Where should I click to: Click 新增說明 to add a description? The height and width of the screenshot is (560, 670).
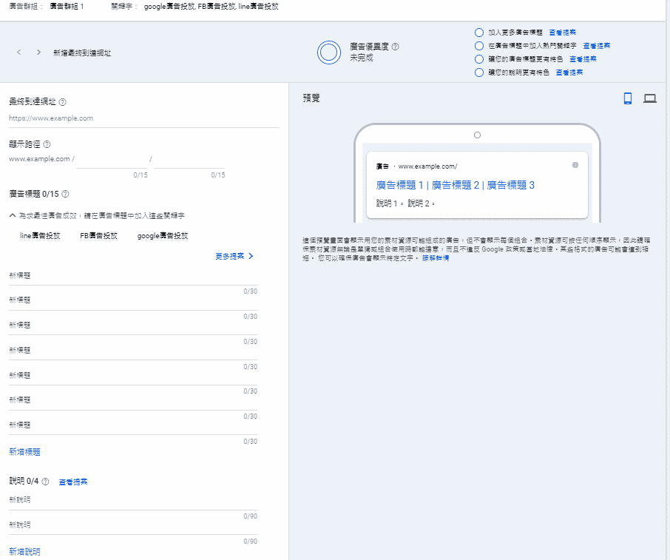pyautogui.click(x=25, y=551)
